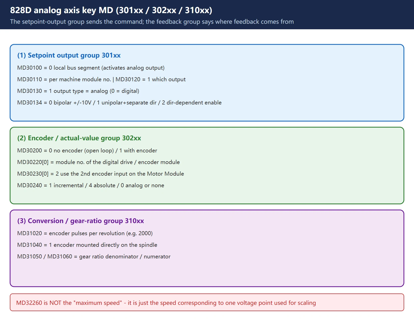Click heading '(1) Setpoint output group 301xx'
Viewport: 414px width, 323px height.
click(69, 55)
